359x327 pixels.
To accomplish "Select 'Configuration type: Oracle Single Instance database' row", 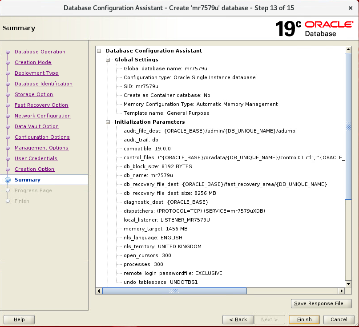I will click(x=190, y=77).
